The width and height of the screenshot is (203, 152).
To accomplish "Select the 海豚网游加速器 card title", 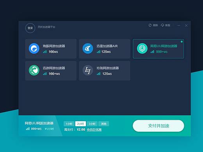I will tap(54, 46).
